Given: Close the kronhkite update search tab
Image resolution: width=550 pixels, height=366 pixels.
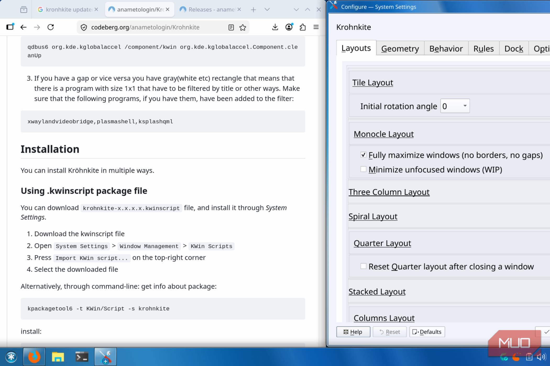Looking at the screenshot, I should coord(96,9).
